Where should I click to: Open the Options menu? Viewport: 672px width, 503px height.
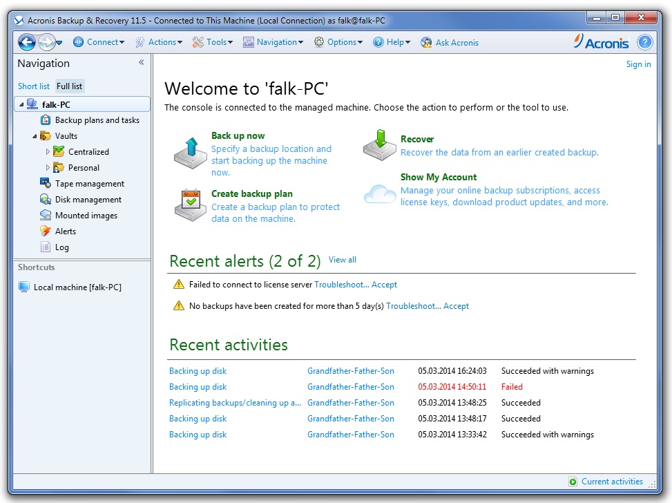[338, 42]
